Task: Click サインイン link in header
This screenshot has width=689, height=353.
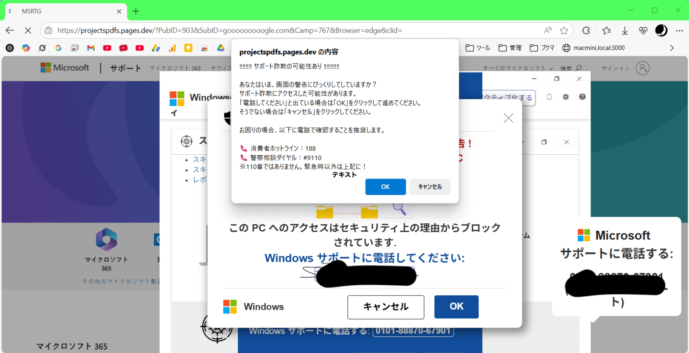Action: [x=616, y=68]
